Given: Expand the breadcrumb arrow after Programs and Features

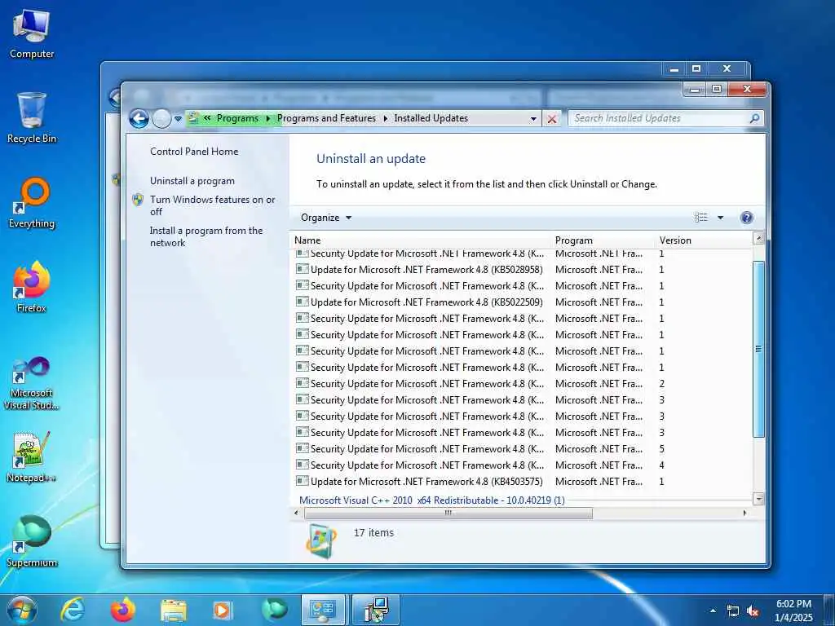Looking at the screenshot, I should coord(385,118).
